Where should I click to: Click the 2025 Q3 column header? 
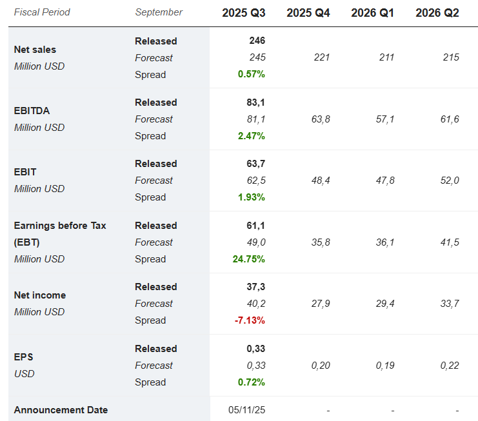[243, 13]
